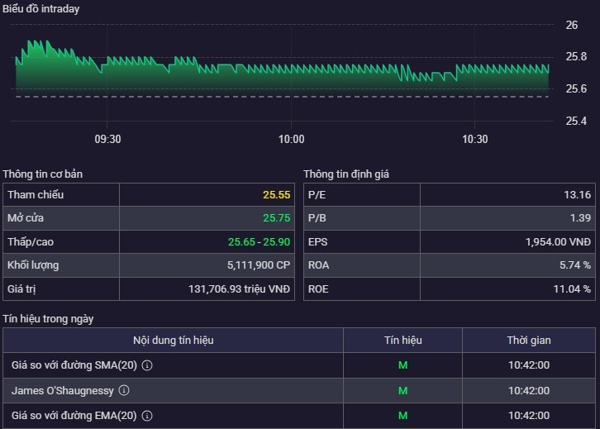Viewport: 600px width, 429px height.
Task: Click the 'Nội dung tín hiệu' column header
Action: (x=174, y=341)
